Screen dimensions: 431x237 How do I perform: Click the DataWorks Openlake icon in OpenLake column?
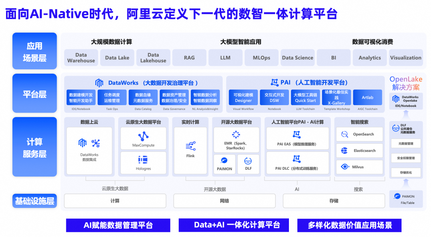(396, 99)
